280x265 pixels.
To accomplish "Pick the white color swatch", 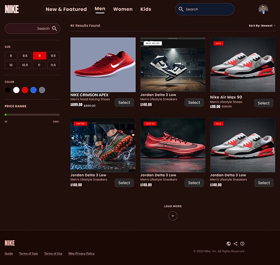I will (x=16, y=90).
